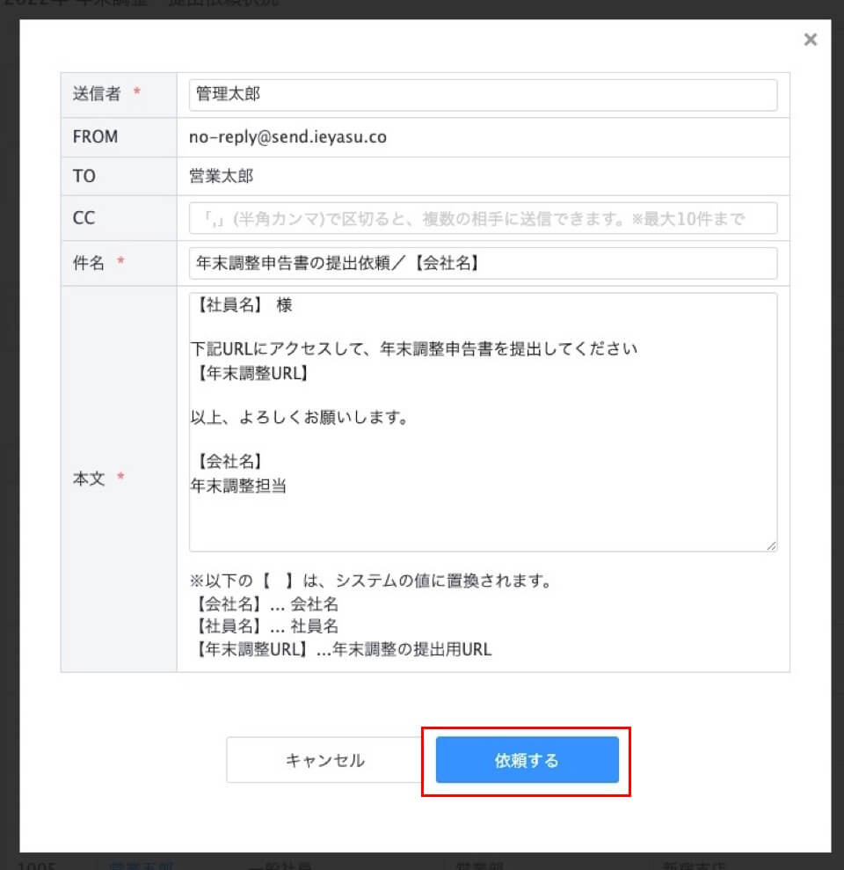Click the FROM address no-reply@send.ieyasu.co
The width and height of the screenshot is (844, 870).
pos(287,137)
